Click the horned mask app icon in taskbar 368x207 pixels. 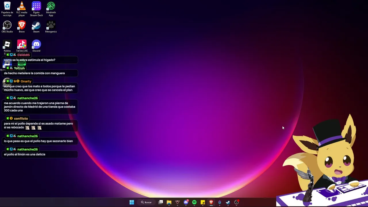coord(177,202)
